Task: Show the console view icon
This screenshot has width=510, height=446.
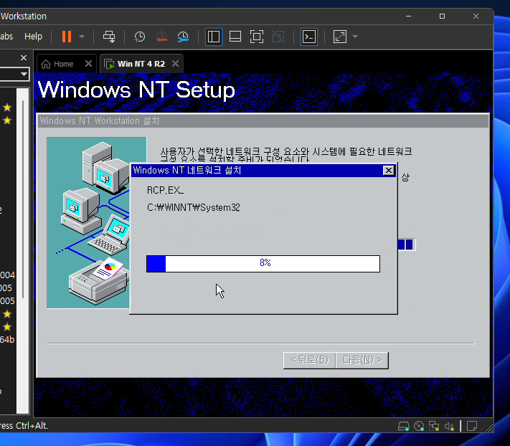Action: (309, 37)
